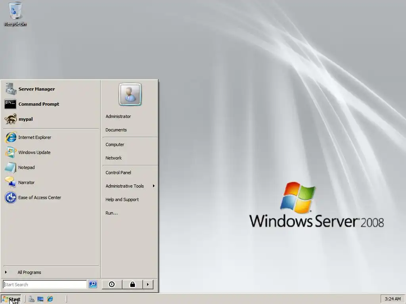Click the Ease of Access Center label

pyautogui.click(x=40, y=198)
